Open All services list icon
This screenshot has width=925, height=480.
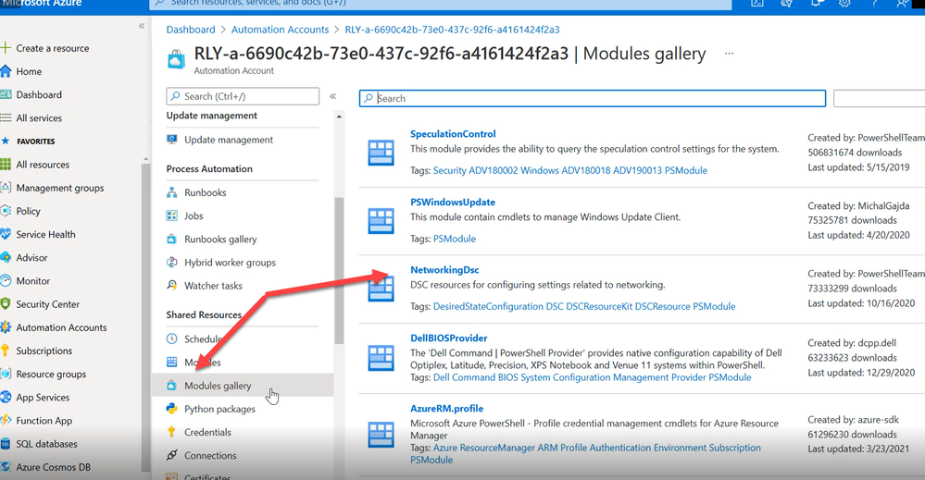point(6,117)
